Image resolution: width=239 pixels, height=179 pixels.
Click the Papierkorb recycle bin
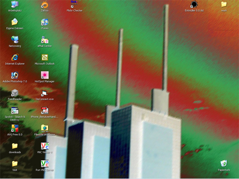point(224,164)
